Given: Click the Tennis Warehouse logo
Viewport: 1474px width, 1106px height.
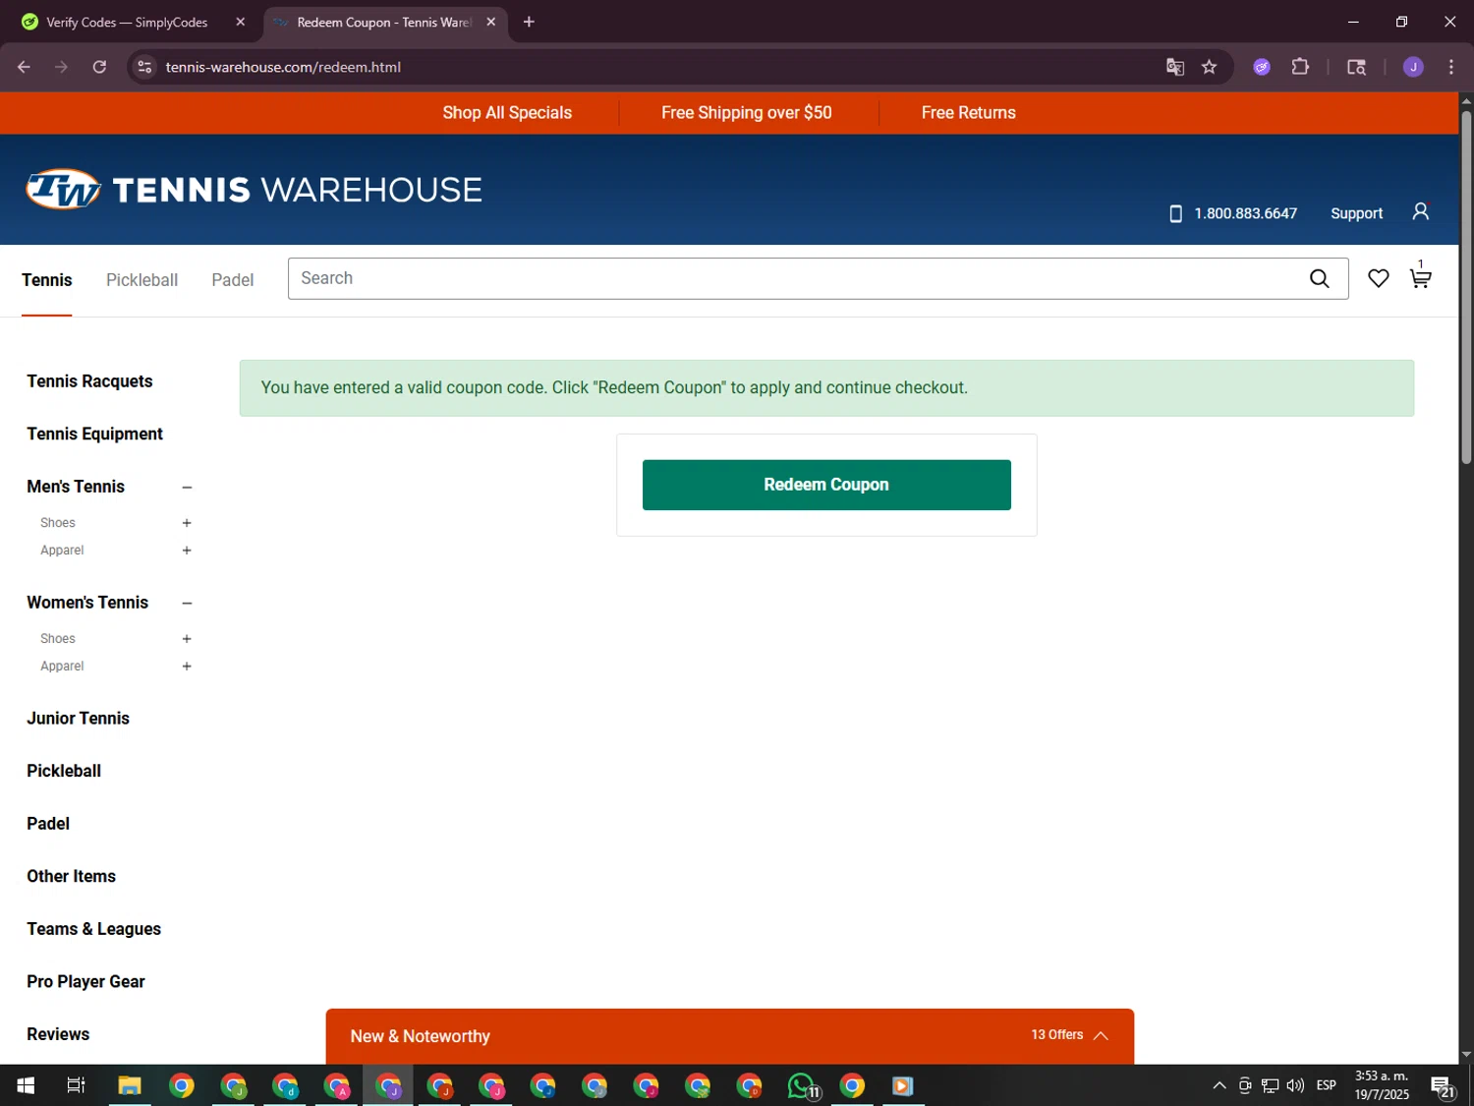Looking at the screenshot, I should tap(255, 189).
